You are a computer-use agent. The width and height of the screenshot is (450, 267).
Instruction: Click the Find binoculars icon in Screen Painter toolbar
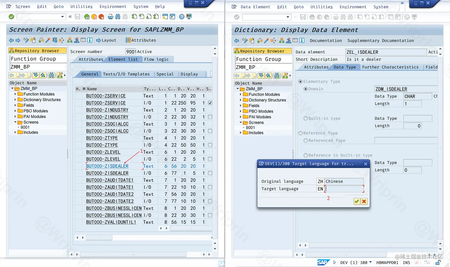[118, 17]
